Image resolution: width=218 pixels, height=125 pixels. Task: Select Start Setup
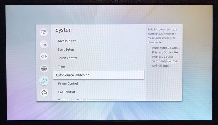[x=66, y=49]
